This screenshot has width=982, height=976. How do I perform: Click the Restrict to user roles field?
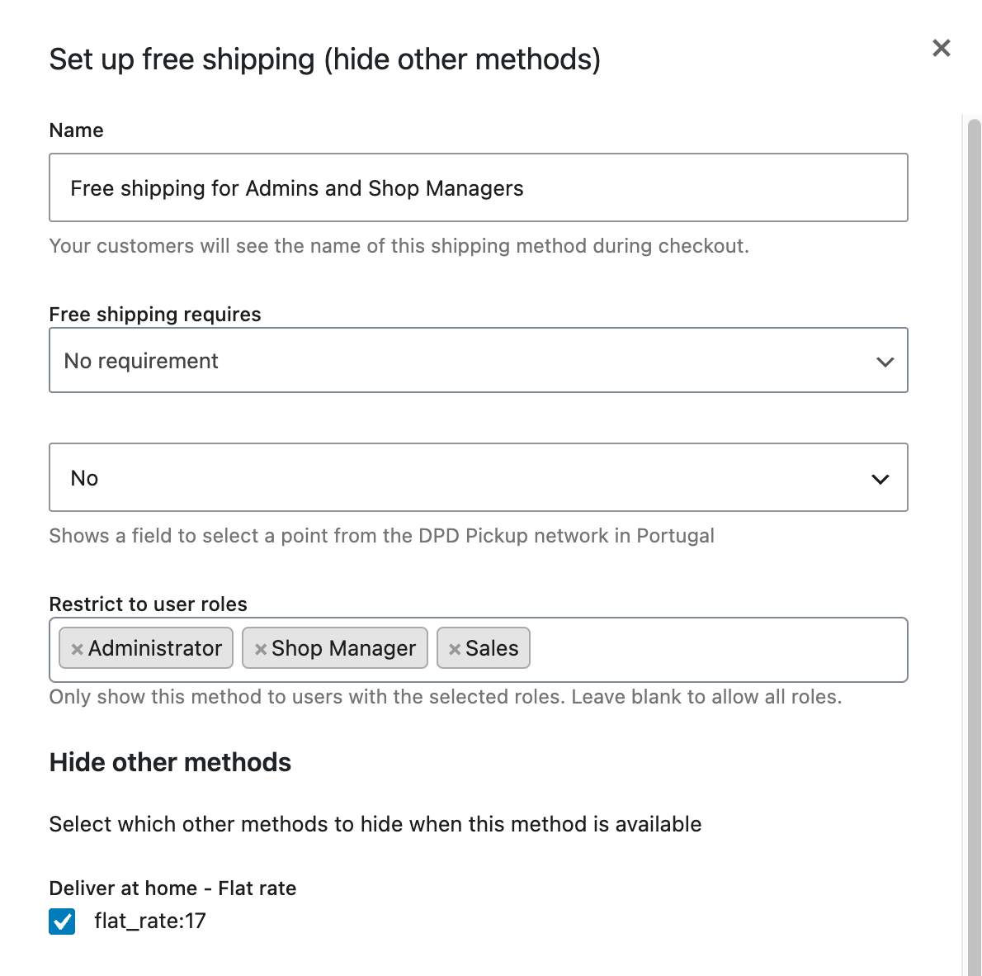pyautogui.click(x=701, y=650)
